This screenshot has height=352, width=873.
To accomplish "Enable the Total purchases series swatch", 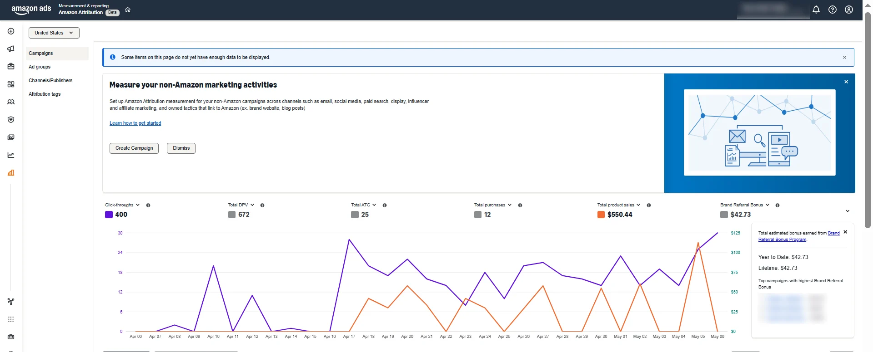I will (x=478, y=215).
